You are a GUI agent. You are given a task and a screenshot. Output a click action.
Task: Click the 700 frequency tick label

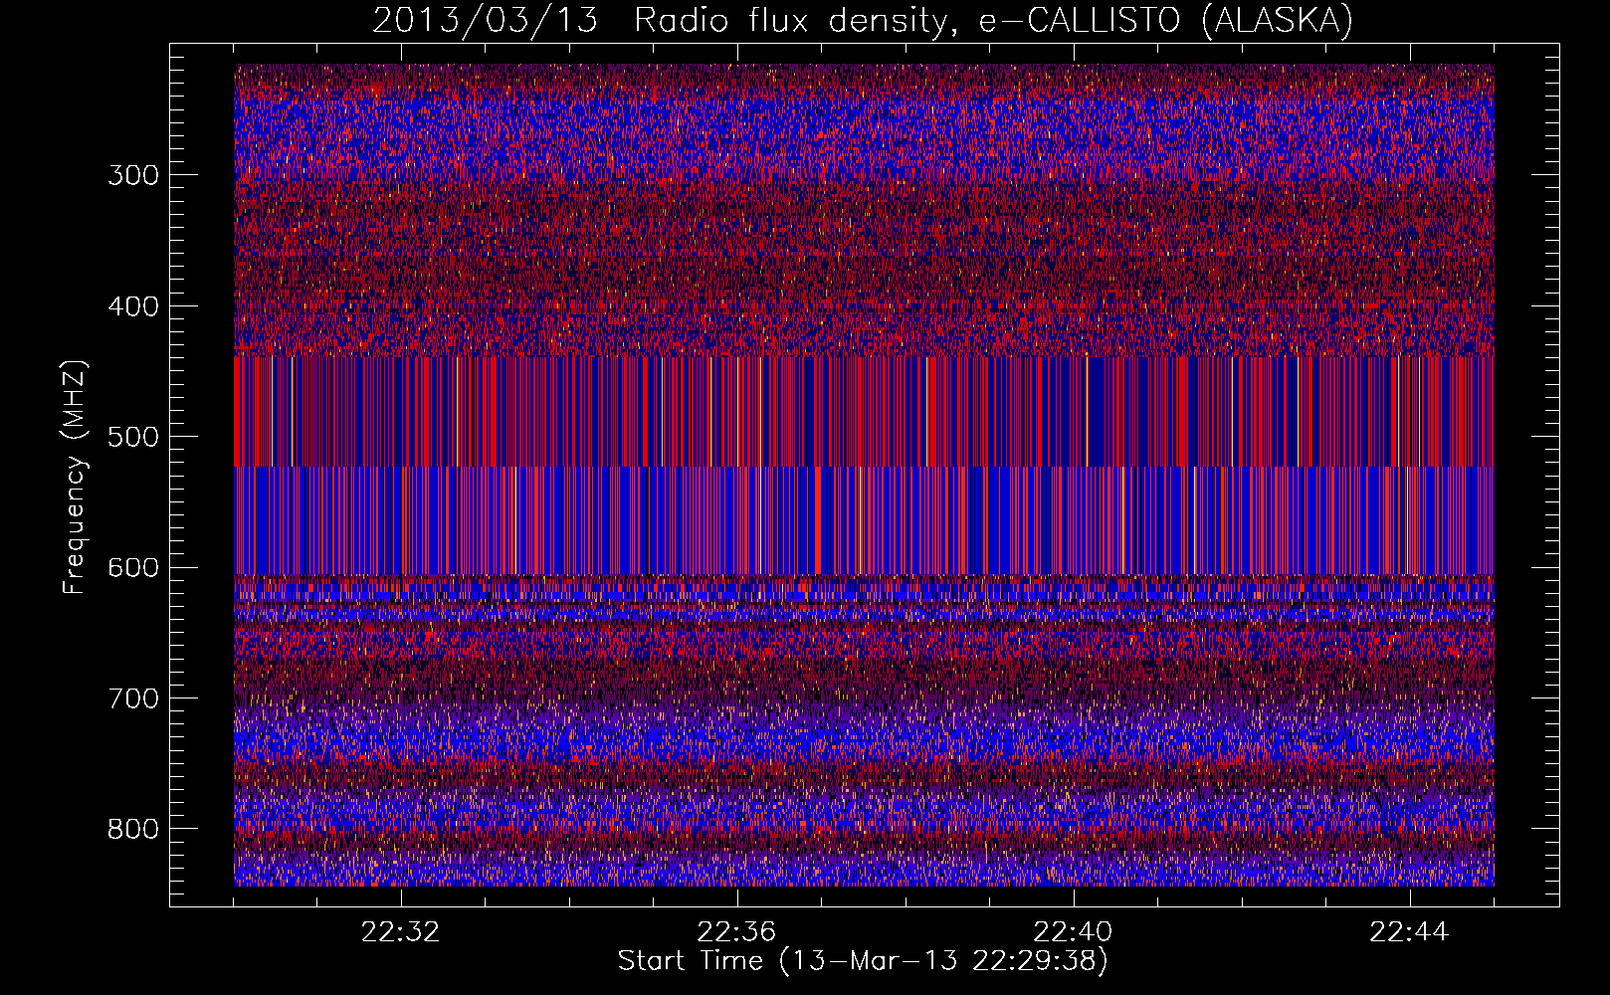pos(133,698)
